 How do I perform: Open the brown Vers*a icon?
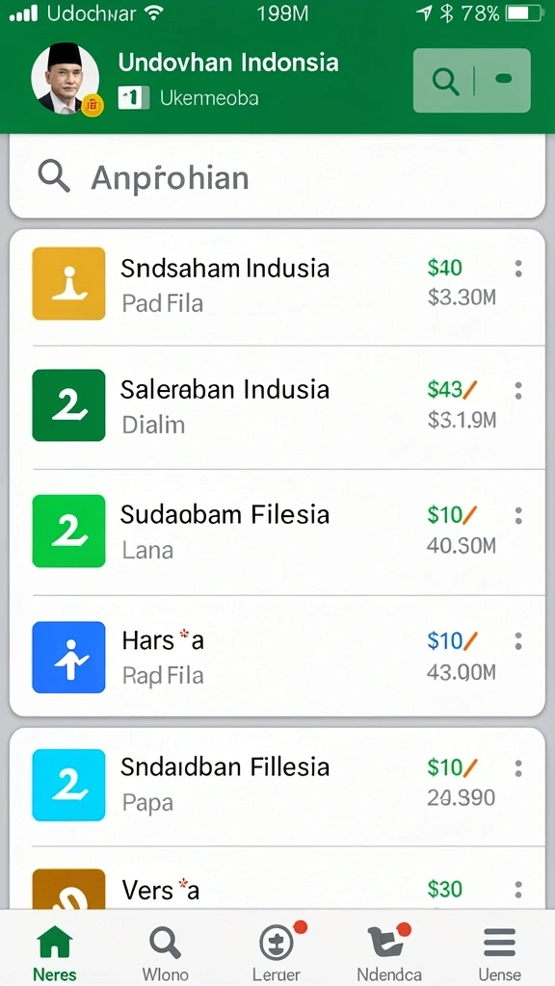click(68, 889)
